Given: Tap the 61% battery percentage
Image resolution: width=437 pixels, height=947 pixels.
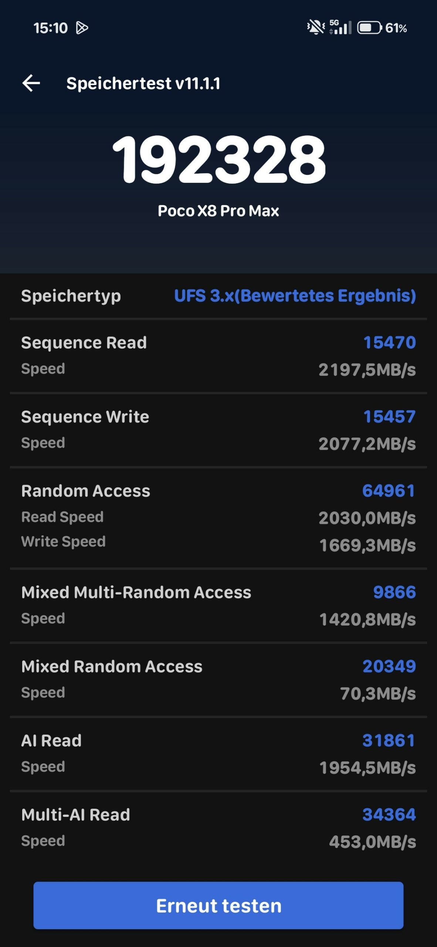Looking at the screenshot, I should tap(396, 28).
